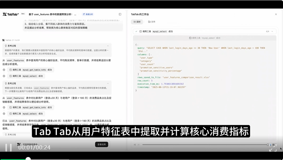Click the 数据分析 tag
This screenshot has height=160, width=283.
coord(88,14)
